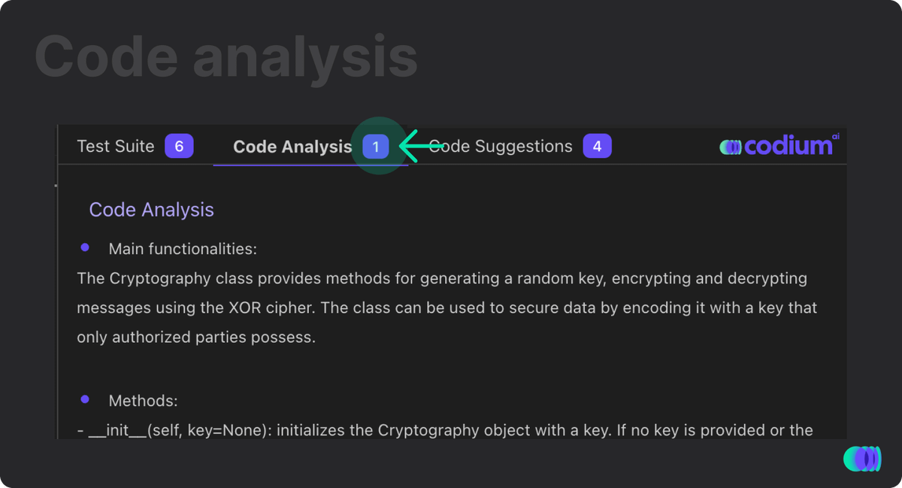Click the bullet beside Methods
The height and width of the screenshot is (488, 902).
85,399
